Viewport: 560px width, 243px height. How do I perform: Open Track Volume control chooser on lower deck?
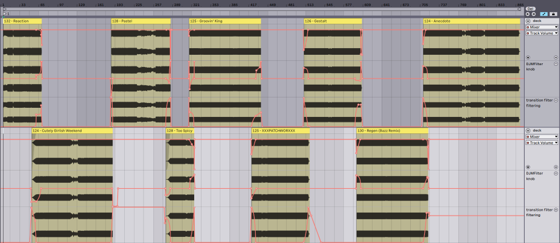[541, 143]
